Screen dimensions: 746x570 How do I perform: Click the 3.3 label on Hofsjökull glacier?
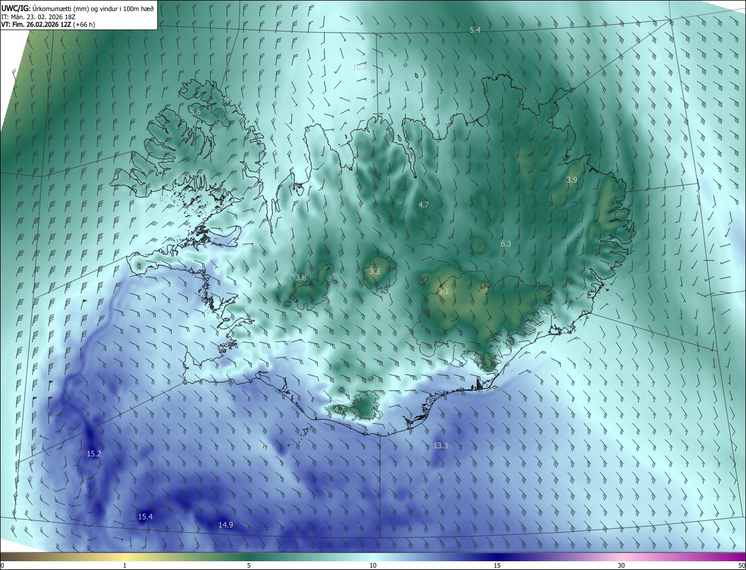point(375,271)
